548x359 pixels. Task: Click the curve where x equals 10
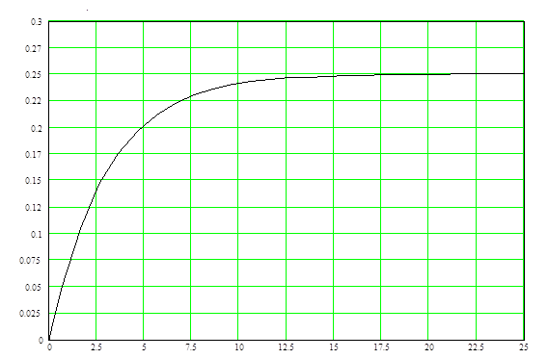(238, 84)
